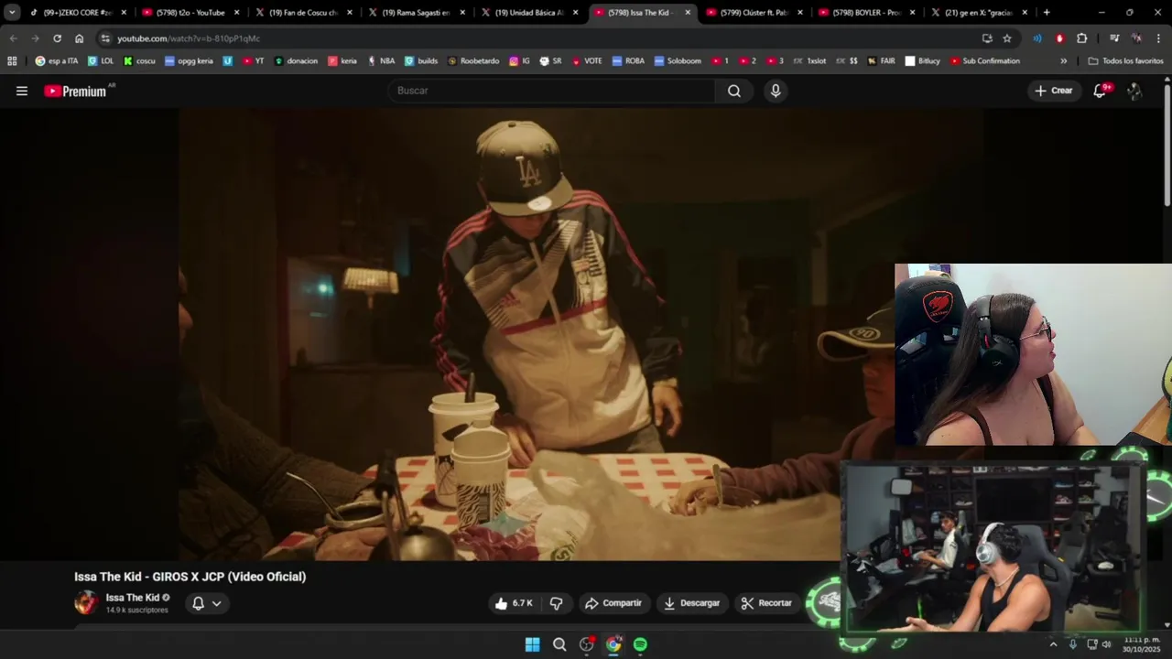Open the opgg keria bookmark
Image resolution: width=1172 pixels, height=659 pixels.
click(x=189, y=61)
